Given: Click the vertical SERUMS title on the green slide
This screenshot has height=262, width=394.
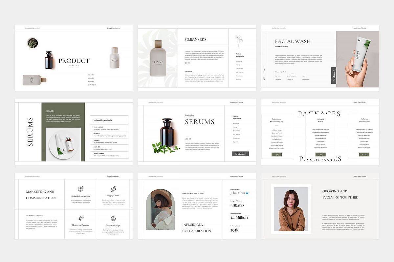Looking at the screenshot, I should (30, 132).
